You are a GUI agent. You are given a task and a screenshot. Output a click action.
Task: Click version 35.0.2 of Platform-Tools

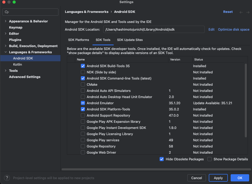pyautogui.click(x=174, y=109)
